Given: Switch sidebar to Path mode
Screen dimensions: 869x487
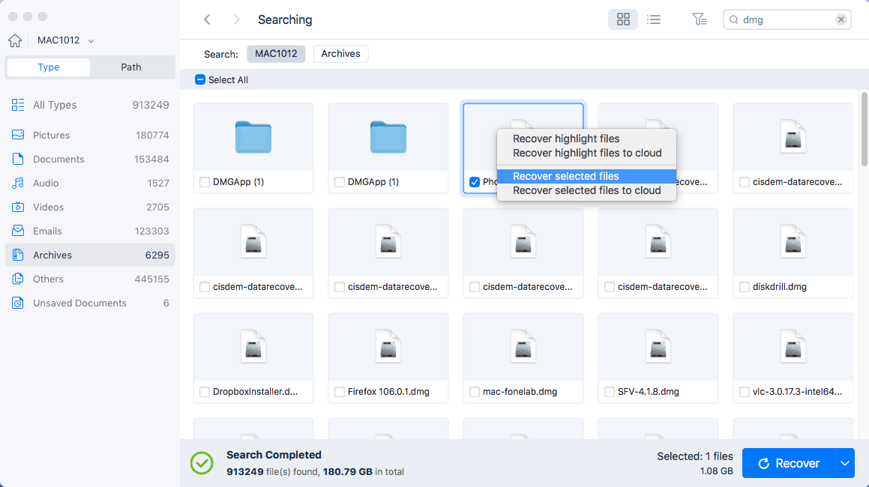Looking at the screenshot, I should point(130,67).
